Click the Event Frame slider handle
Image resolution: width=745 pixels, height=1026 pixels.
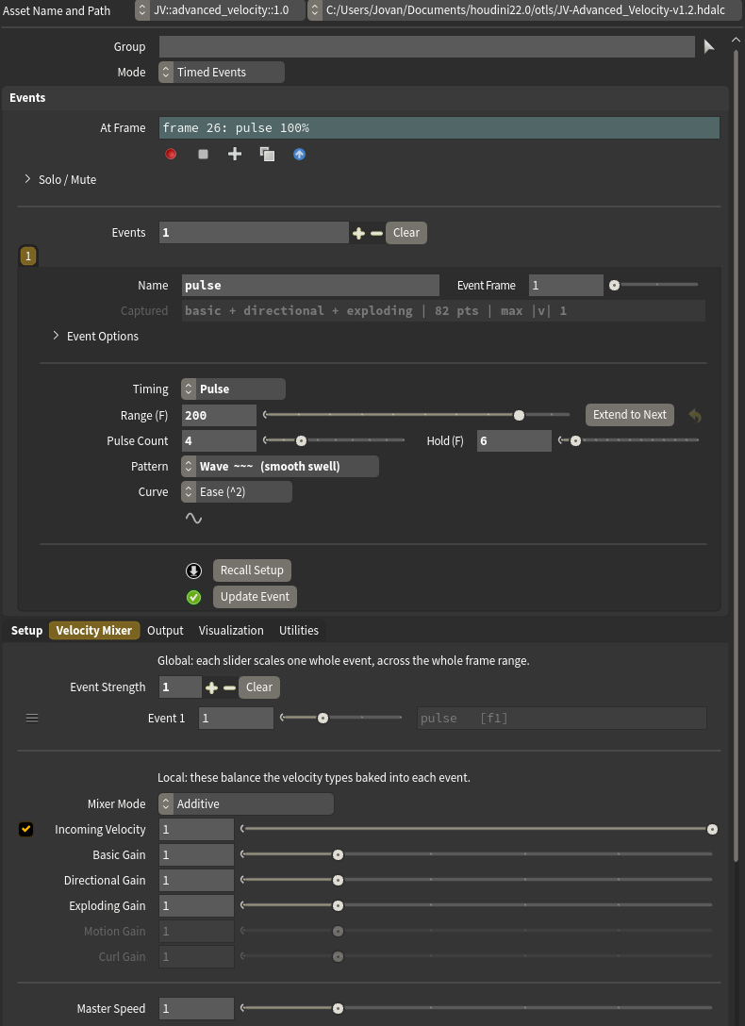[x=614, y=286]
